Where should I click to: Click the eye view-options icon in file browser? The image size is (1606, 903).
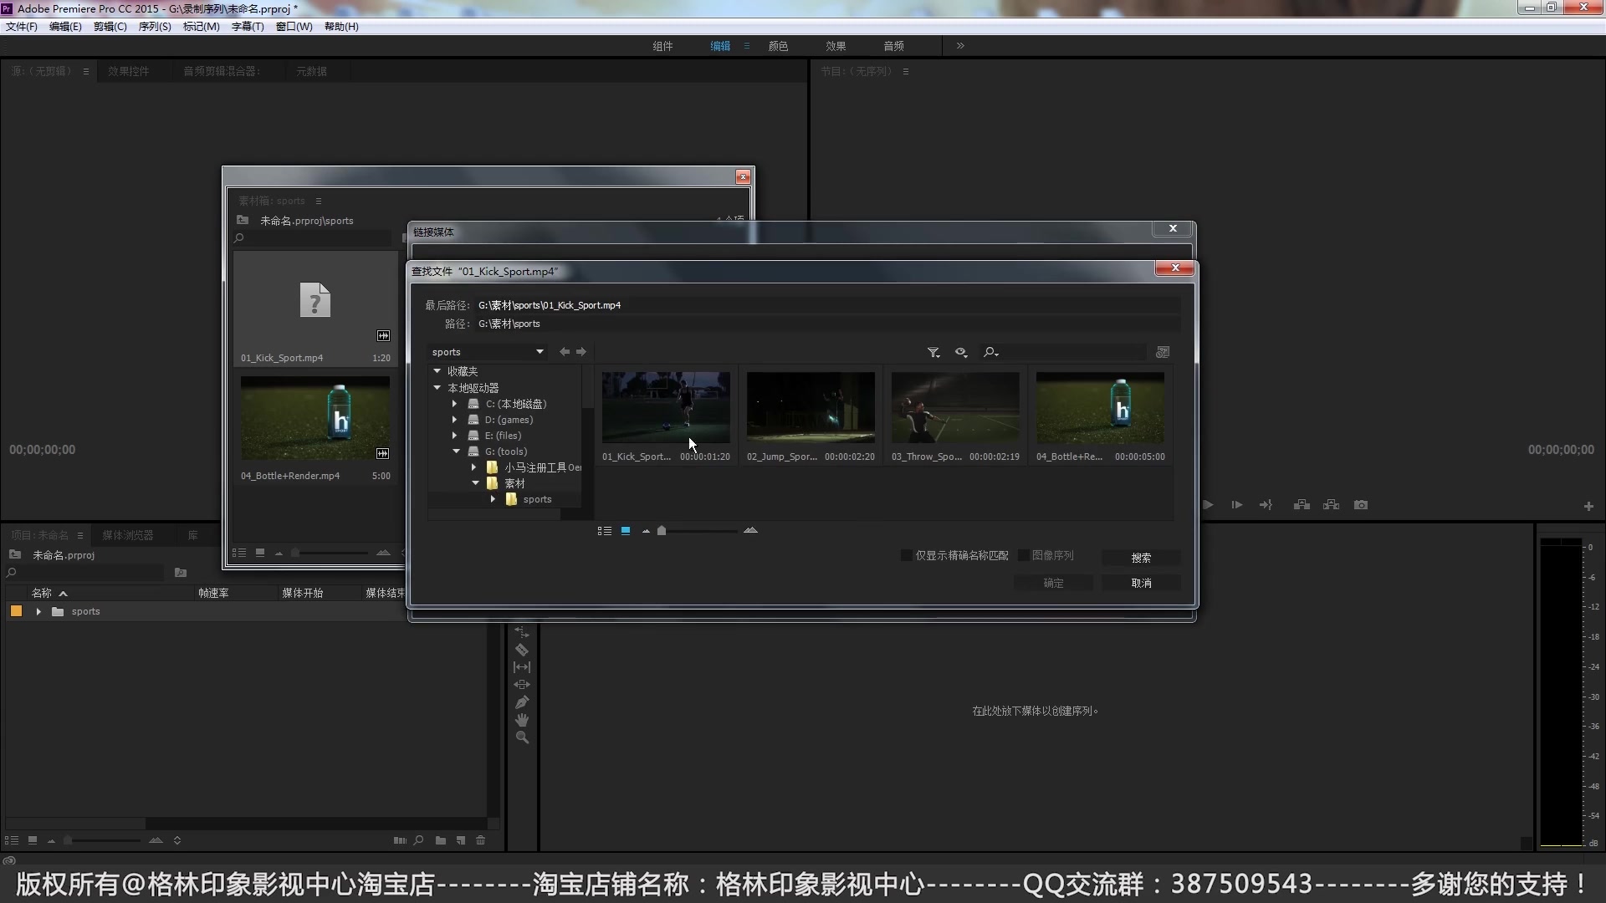pyautogui.click(x=960, y=353)
